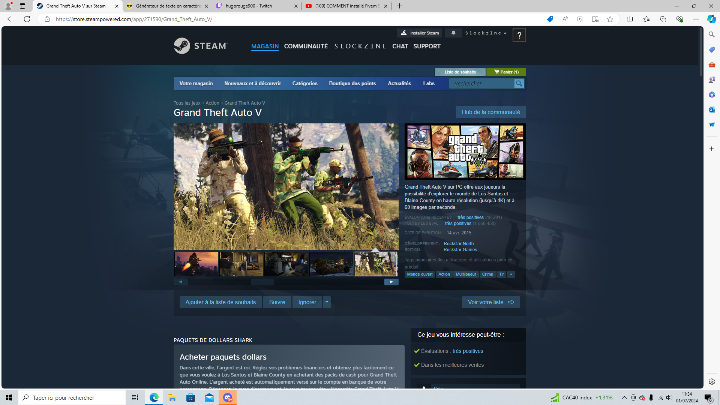Open Browser essentials heart icon
The height and width of the screenshot is (405, 720).
tap(679, 19)
